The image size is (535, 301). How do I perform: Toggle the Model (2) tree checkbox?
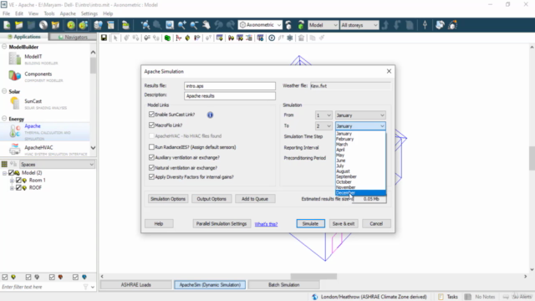click(x=11, y=173)
